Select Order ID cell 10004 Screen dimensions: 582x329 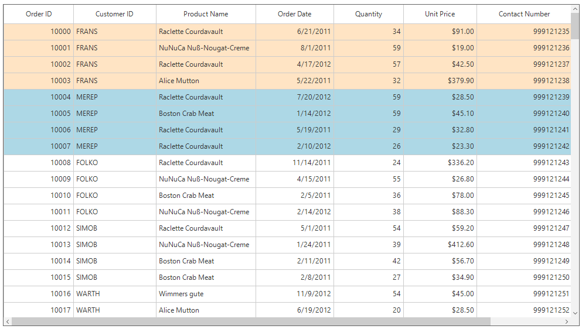(x=39, y=97)
